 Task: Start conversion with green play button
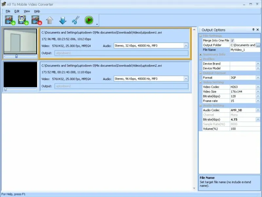click(89, 20)
